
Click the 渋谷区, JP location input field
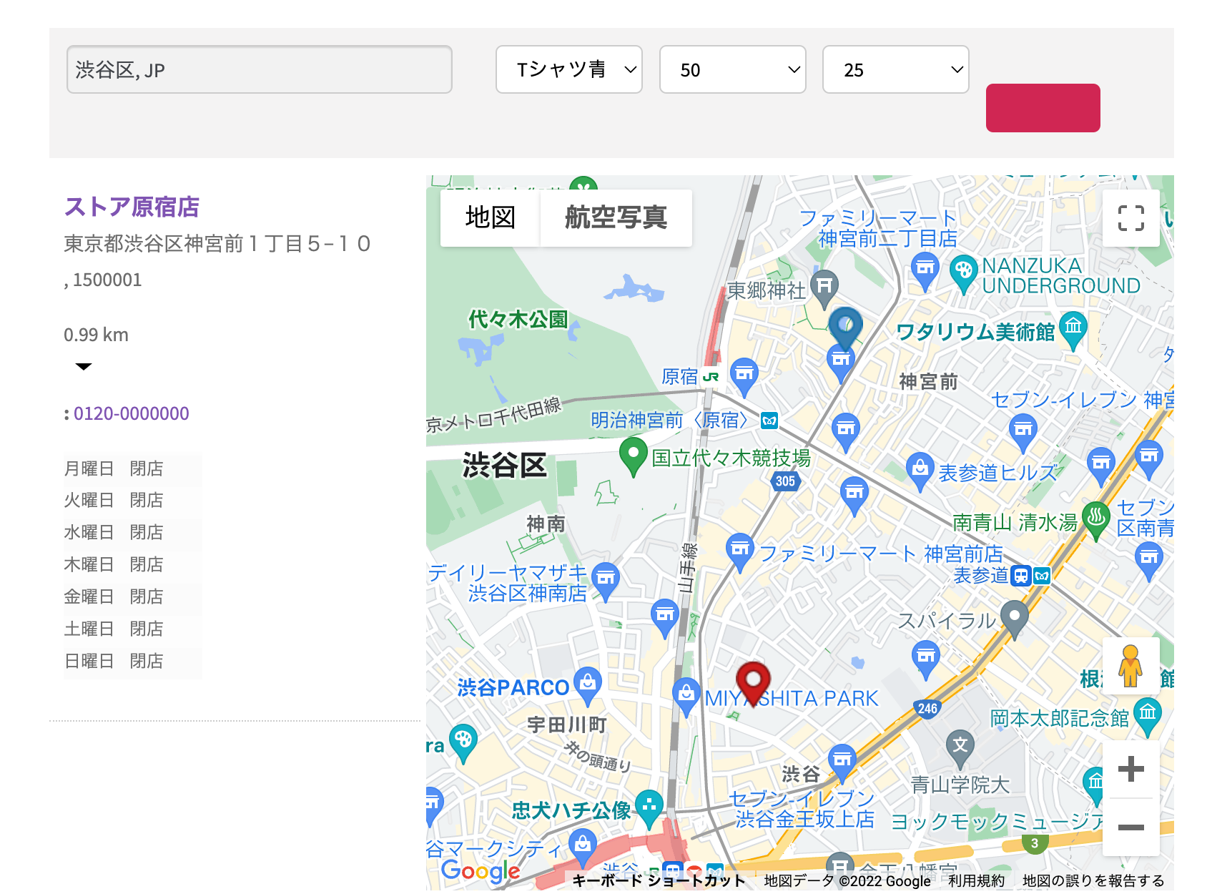(260, 69)
